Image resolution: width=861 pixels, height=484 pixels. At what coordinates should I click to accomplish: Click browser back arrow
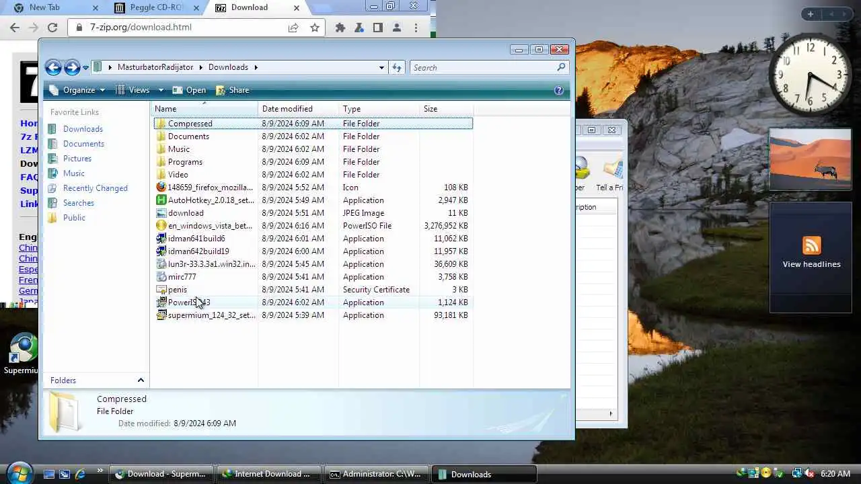[15, 28]
